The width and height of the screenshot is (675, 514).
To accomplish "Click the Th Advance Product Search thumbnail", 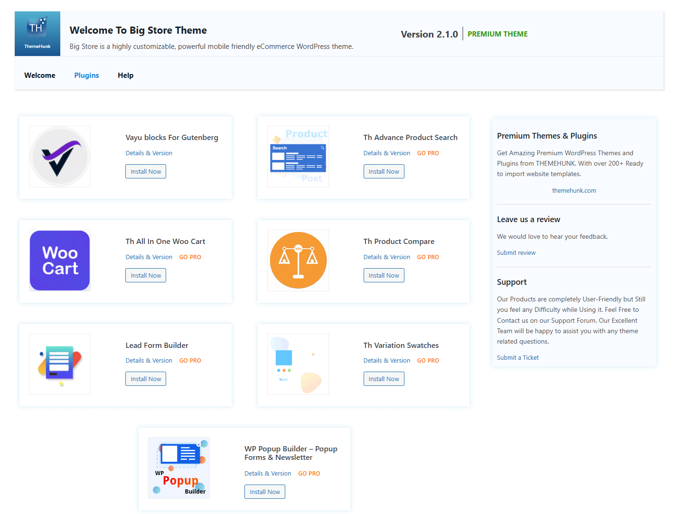I will (298, 157).
